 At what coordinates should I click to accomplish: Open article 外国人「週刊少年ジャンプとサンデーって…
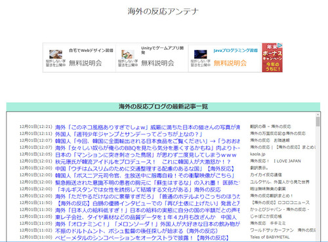tap(129, 134)
